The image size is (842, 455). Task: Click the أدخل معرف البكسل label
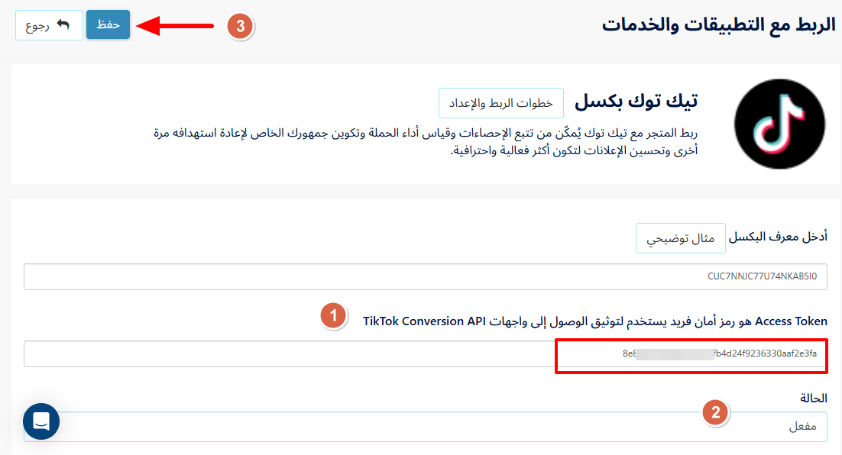point(778,237)
